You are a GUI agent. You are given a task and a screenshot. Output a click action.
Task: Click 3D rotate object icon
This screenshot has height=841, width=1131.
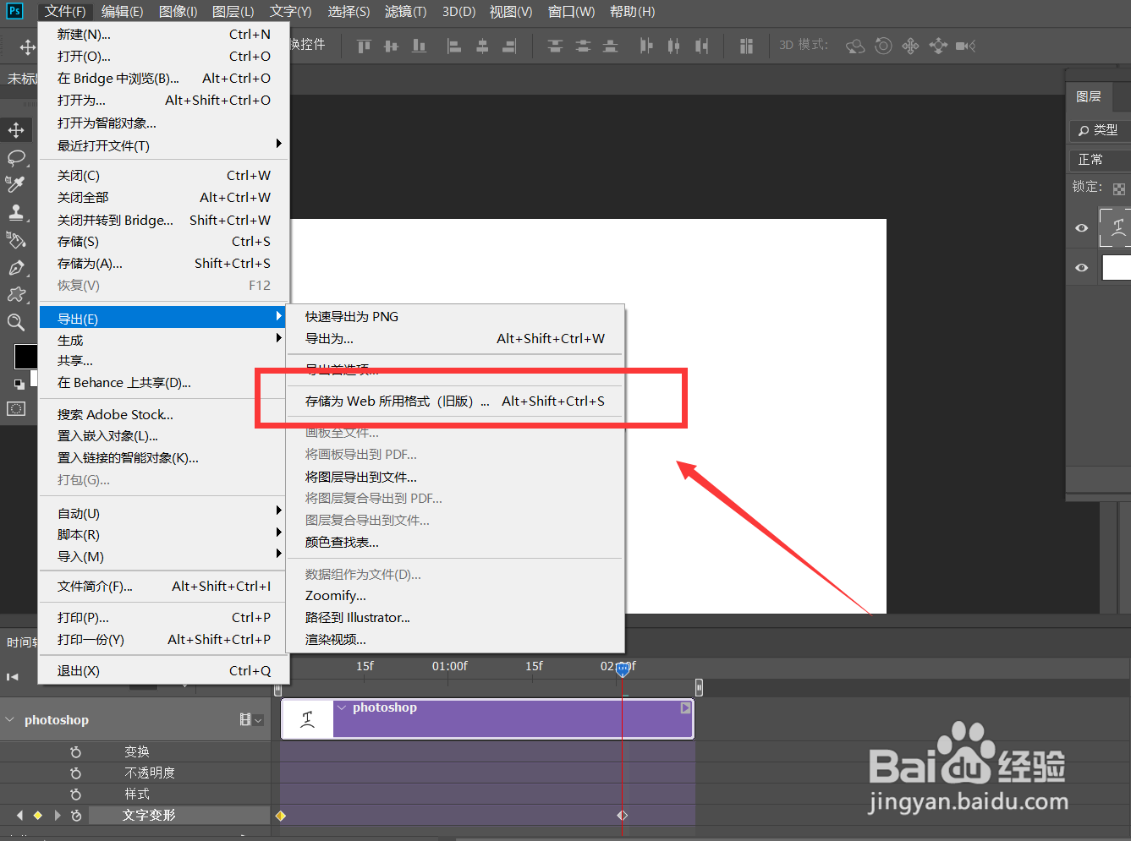click(855, 46)
